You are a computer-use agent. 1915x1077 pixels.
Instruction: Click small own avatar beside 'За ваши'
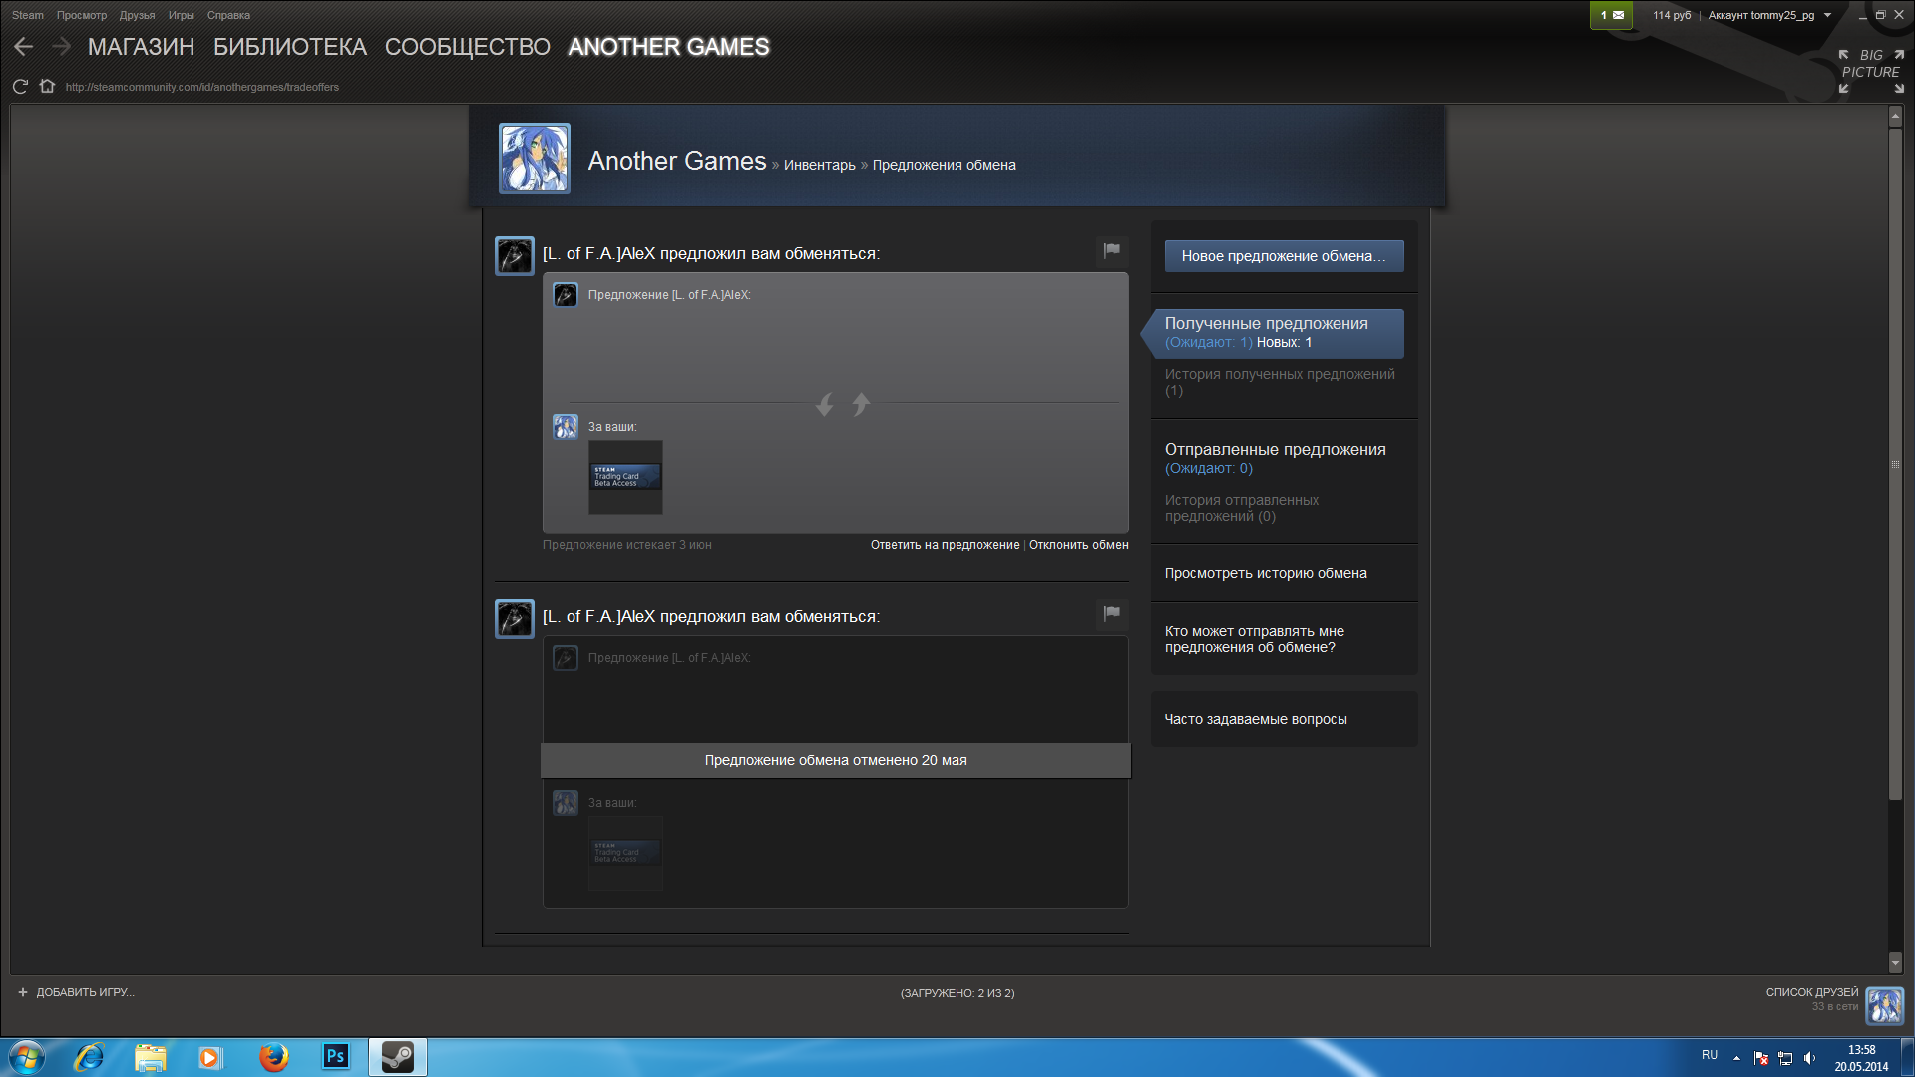coord(566,427)
